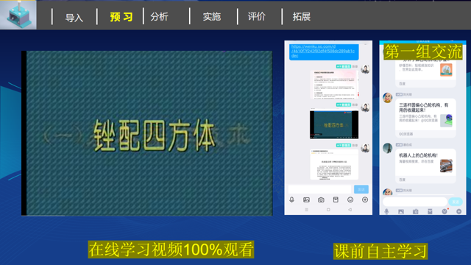471x265 pixels.
Task: Open the third shared document image in left chat
Action: point(334,165)
